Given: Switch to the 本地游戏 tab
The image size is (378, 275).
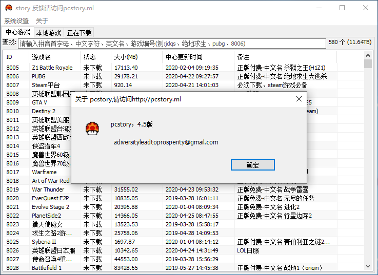Looking at the screenshot, I should point(48,33).
